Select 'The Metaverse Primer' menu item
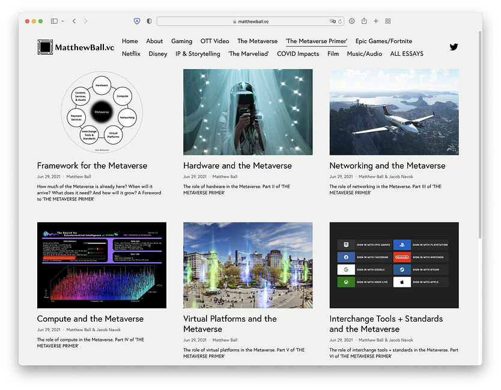Image resolution: width=501 pixels, height=390 pixels. click(317, 41)
